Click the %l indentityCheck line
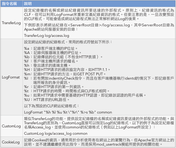The image size is (176, 148). tap(99, 80)
